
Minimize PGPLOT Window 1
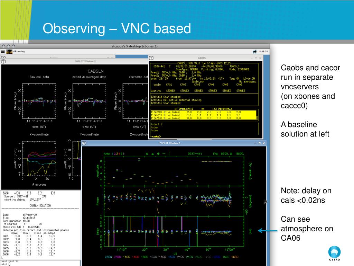coord(255,143)
